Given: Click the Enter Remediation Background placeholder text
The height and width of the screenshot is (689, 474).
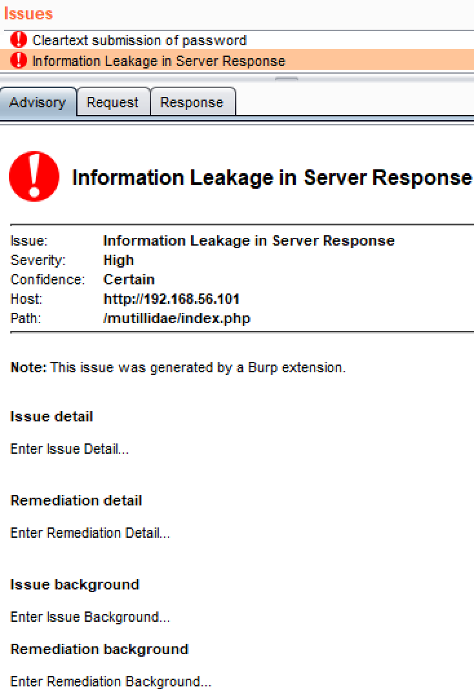Looking at the screenshot, I should coord(110,681).
